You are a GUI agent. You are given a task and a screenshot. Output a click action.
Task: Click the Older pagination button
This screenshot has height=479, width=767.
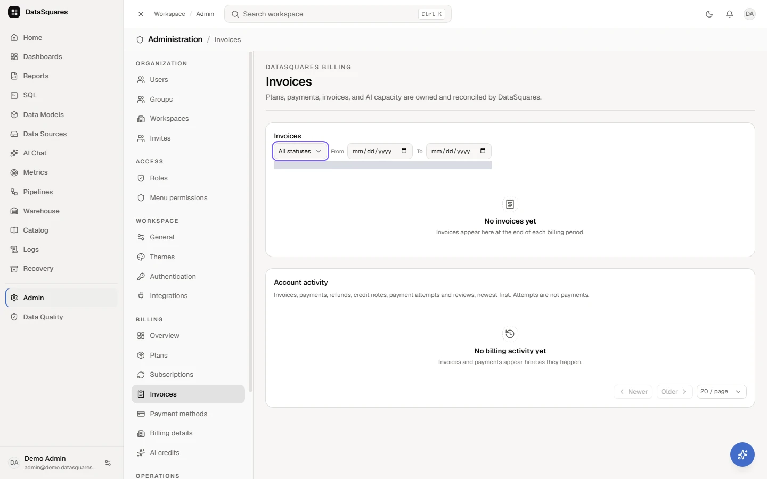click(674, 392)
